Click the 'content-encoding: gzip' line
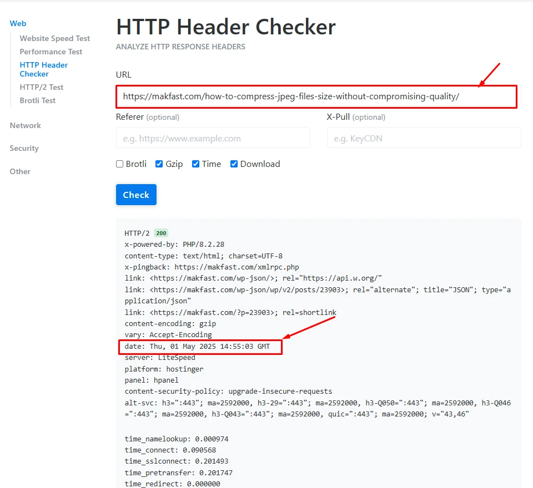This screenshot has height=488, width=533. click(x=170, y=324)
